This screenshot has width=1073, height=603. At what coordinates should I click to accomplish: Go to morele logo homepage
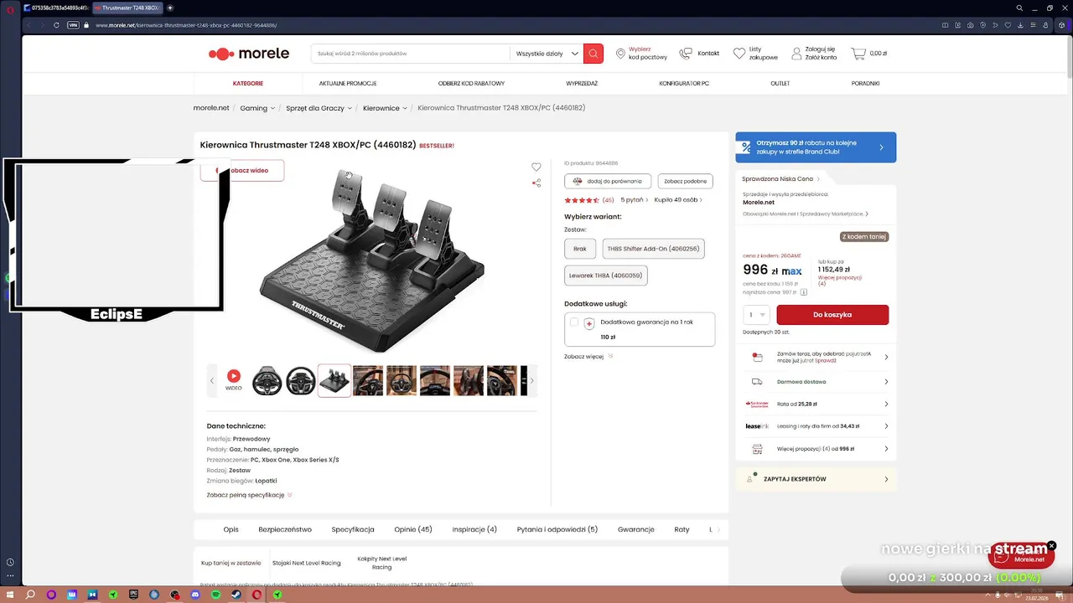tap(249, 54)
